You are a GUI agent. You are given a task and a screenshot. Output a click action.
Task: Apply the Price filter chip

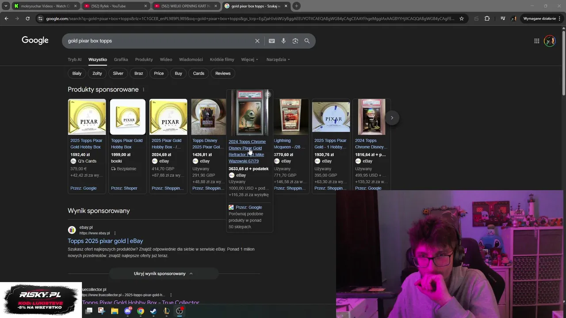pyautogui.click(x=159, y=73)
